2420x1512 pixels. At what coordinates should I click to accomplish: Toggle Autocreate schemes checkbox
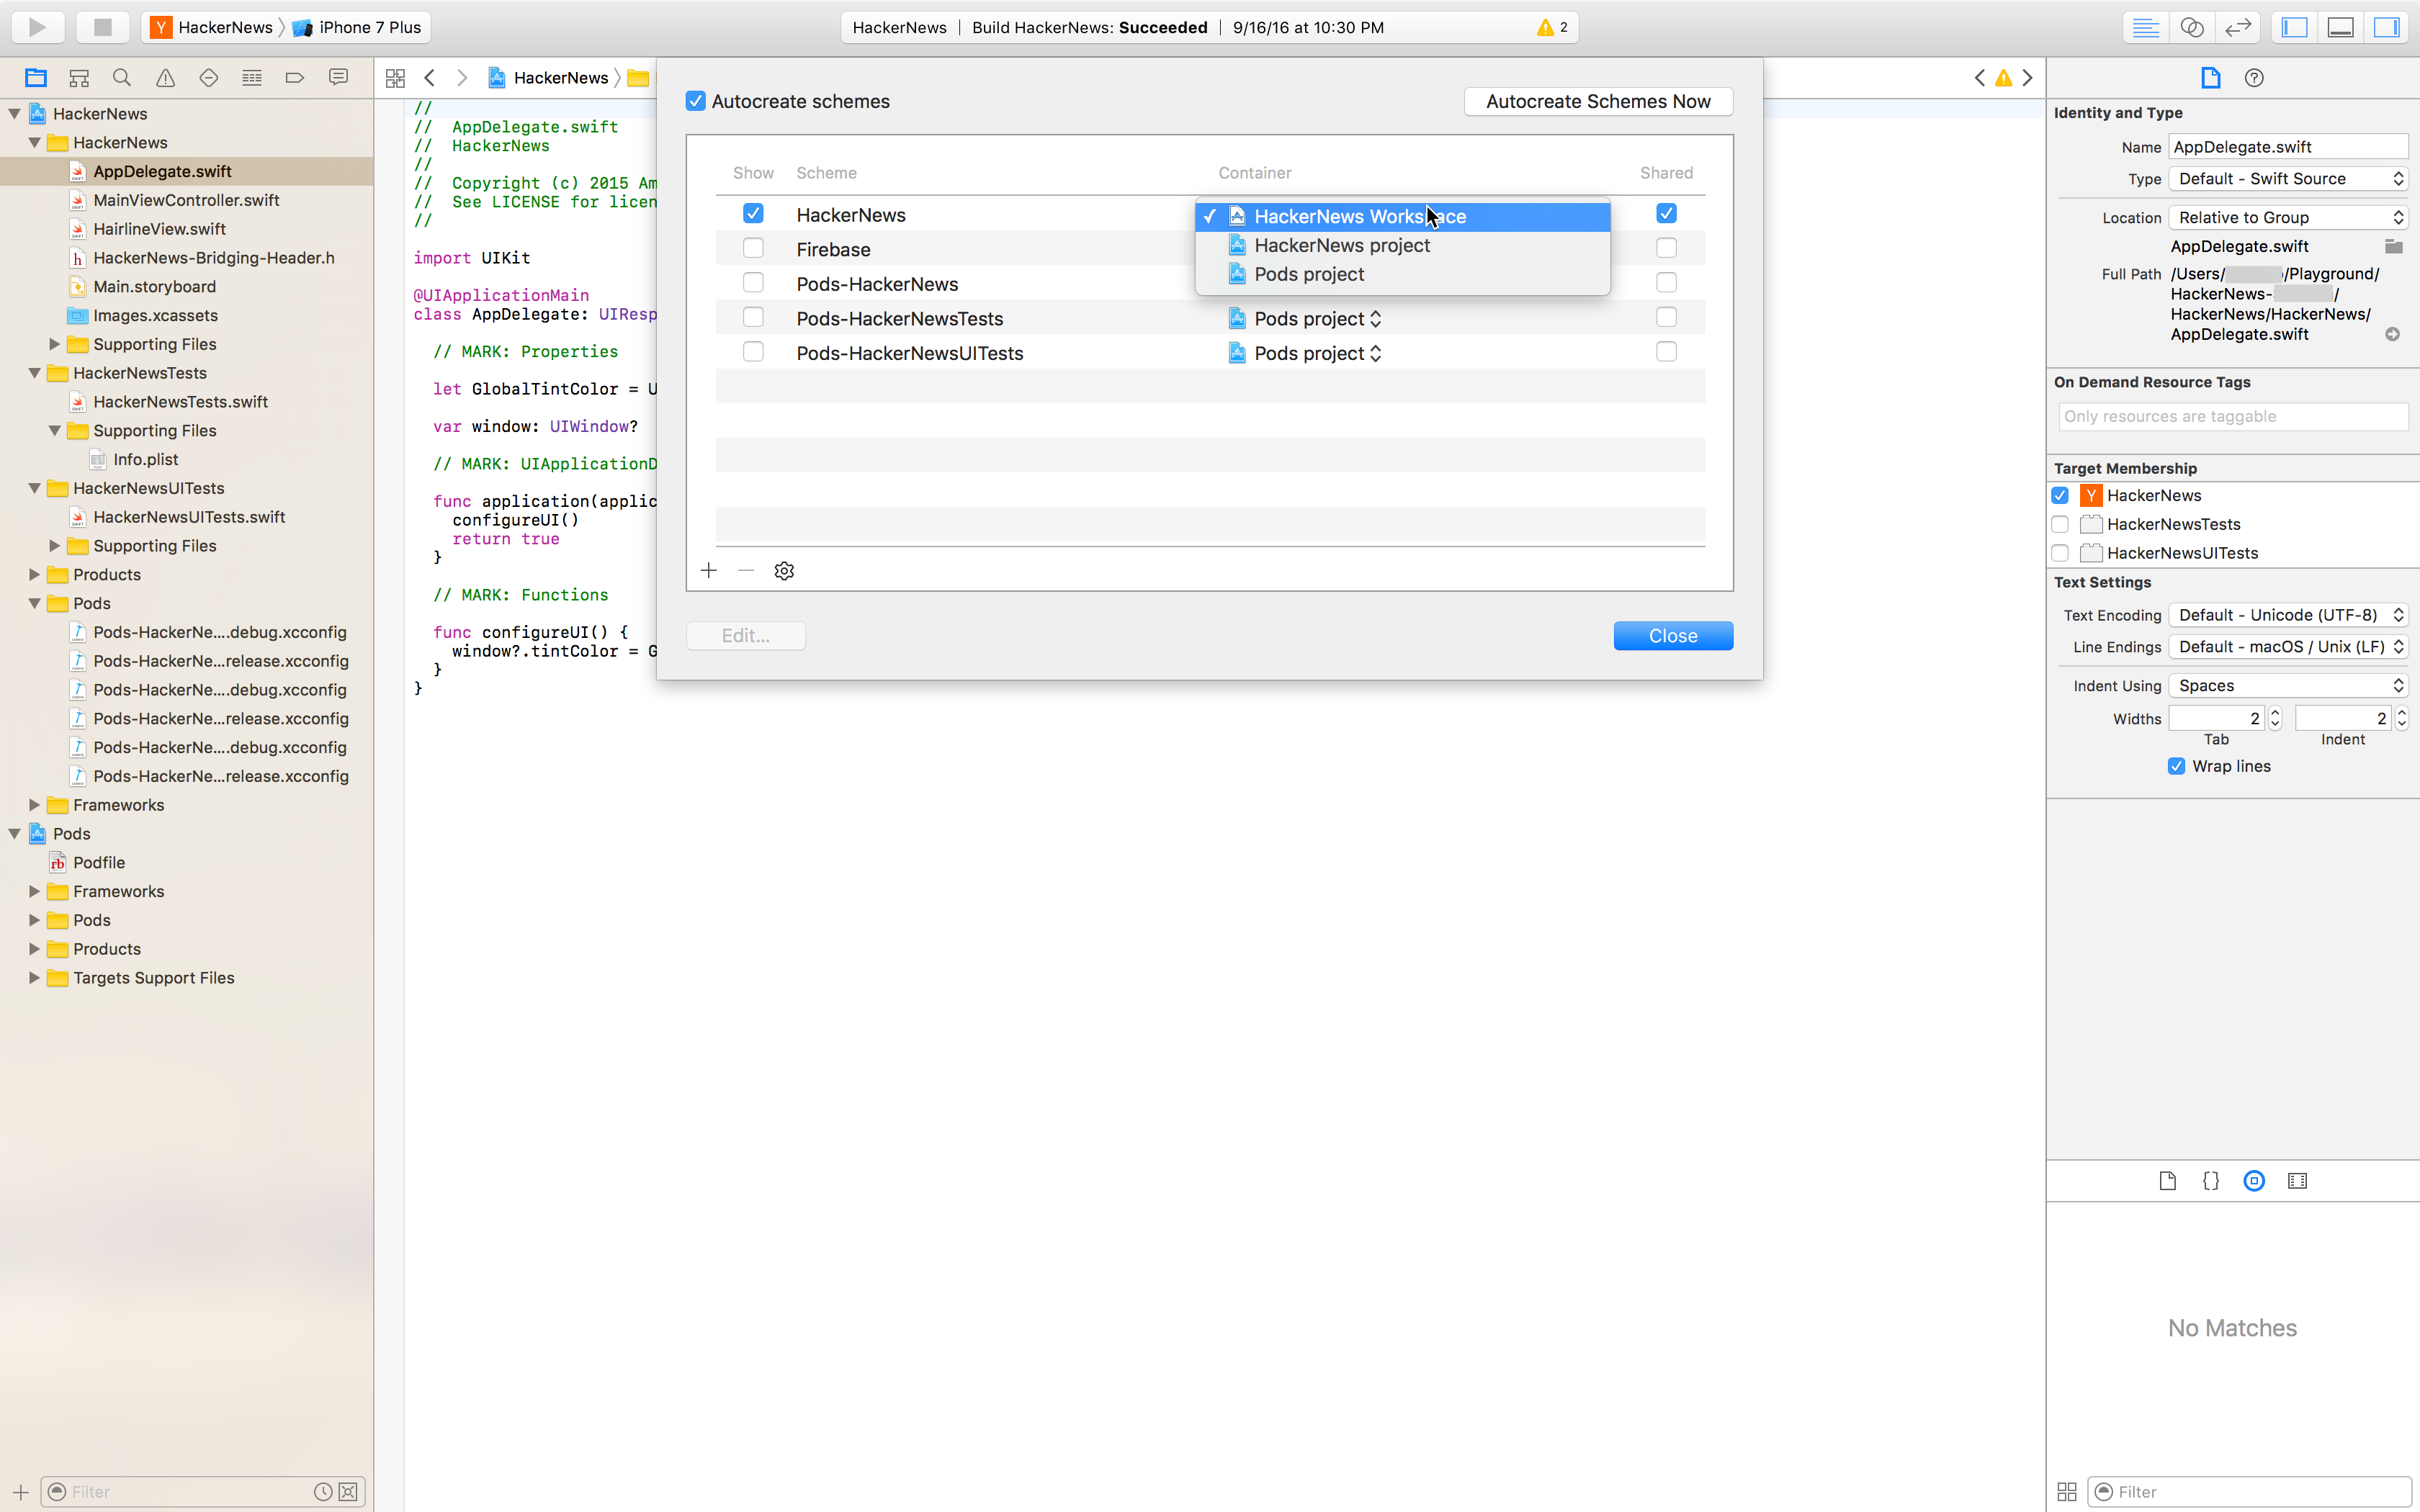pyautogui.click(x=695, y=101)
